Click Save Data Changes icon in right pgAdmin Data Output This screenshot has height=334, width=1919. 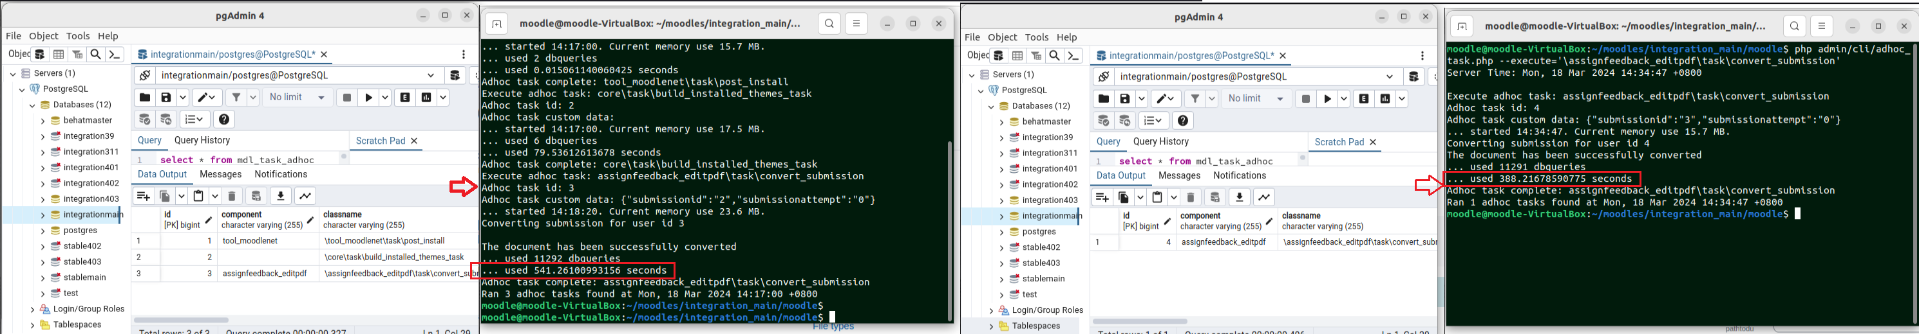tap(1215, 197)
